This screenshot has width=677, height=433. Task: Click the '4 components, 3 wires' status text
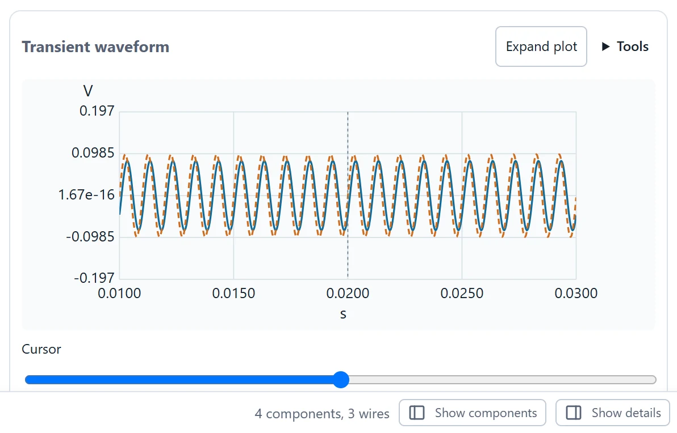coord(322,414)
